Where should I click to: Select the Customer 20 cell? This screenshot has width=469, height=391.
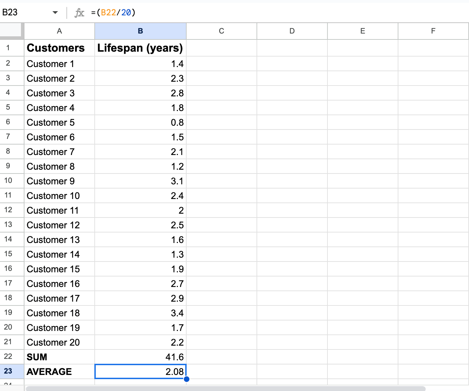pyautogui.click(x=59, y=342)
